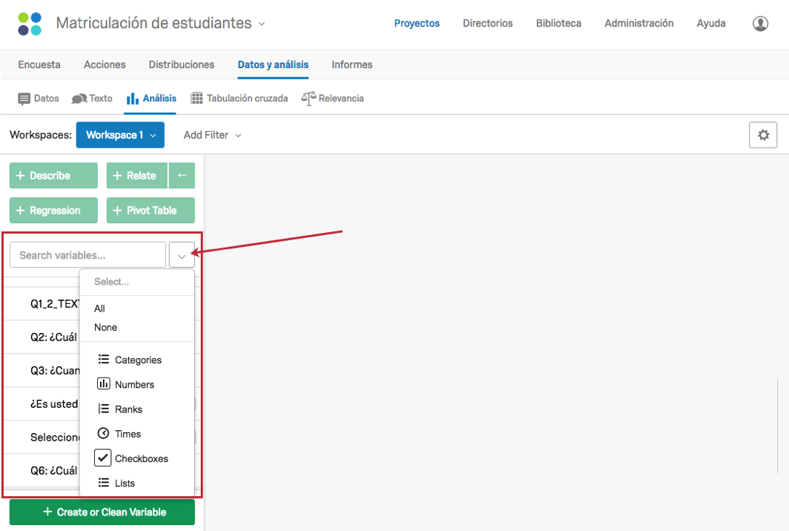Start a new Regression analysis
Screen dimensions: 789x531
pos(53,210)
